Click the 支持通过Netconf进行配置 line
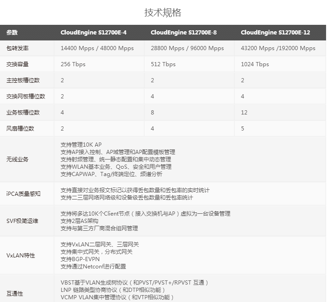 [x=93, y=266]
